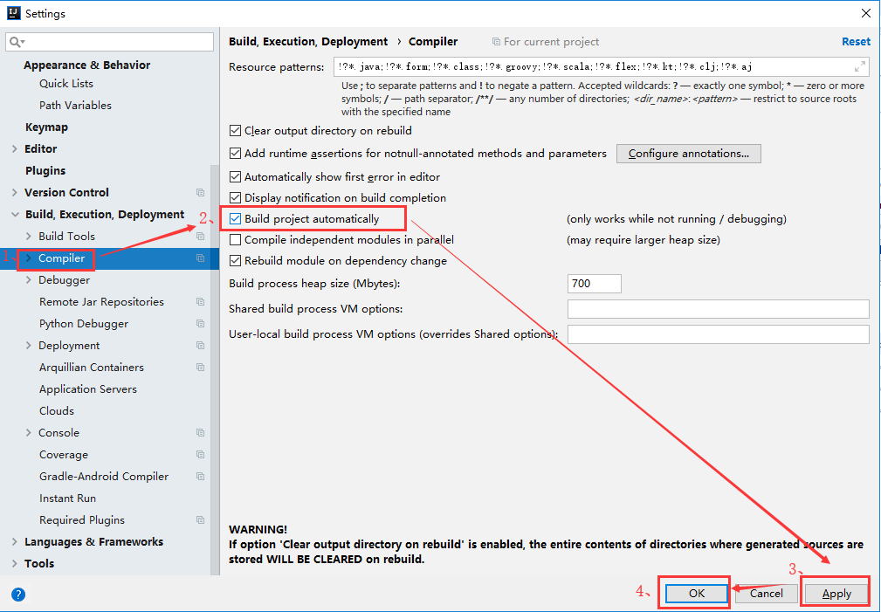
Task: Select Instant Run settings page
Action: [x=67, y=499]
